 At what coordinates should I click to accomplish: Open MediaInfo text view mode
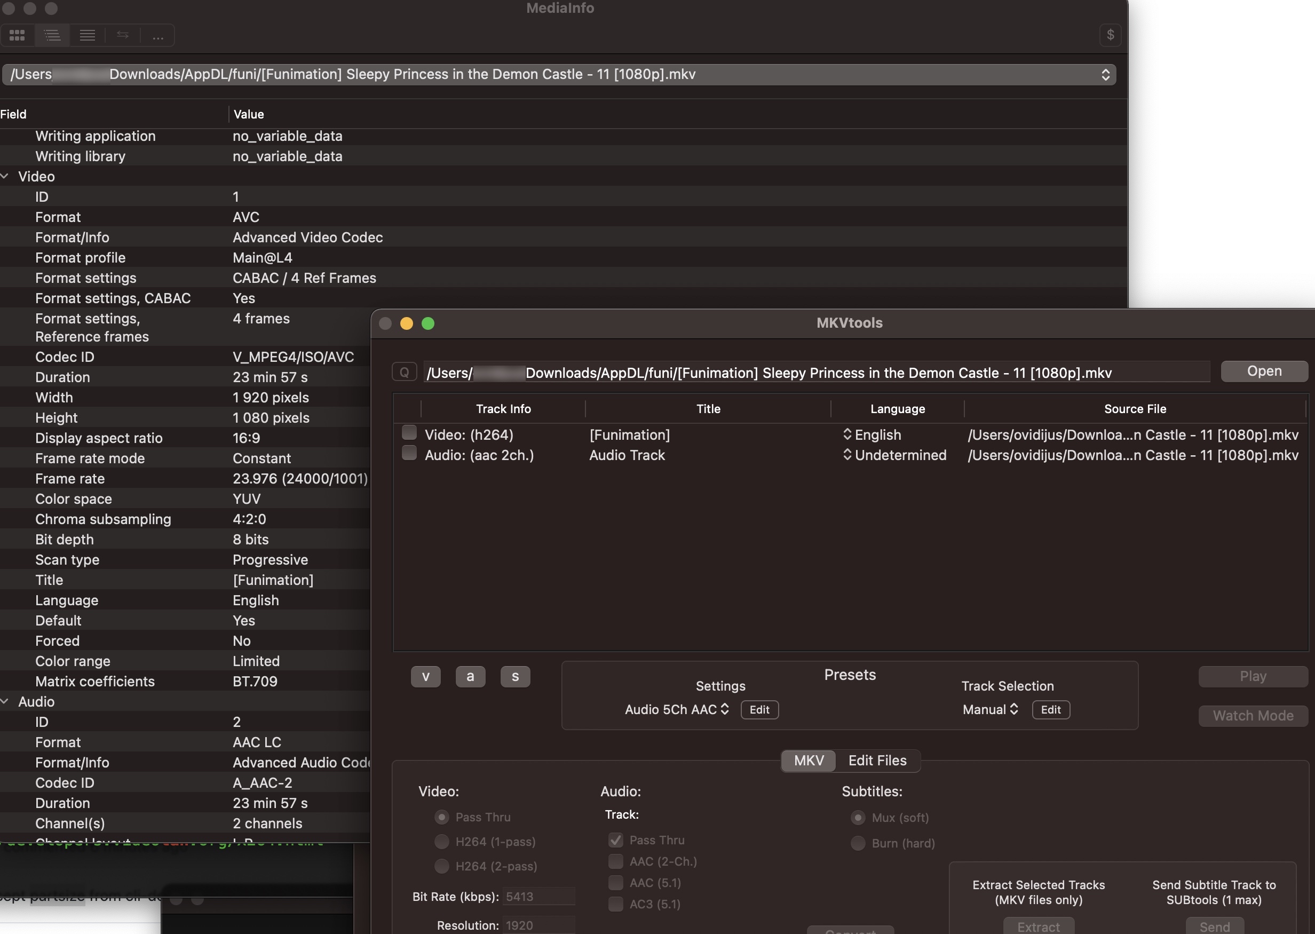point(88,35)
